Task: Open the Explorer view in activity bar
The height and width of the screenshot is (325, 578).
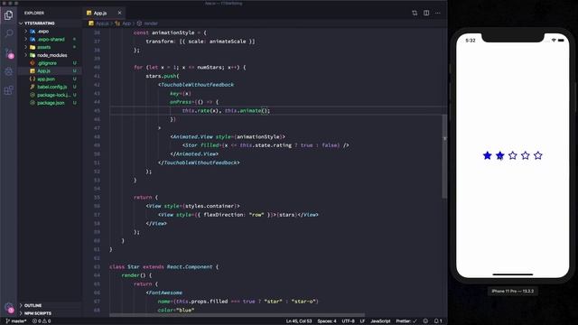Action: [8, 15]
